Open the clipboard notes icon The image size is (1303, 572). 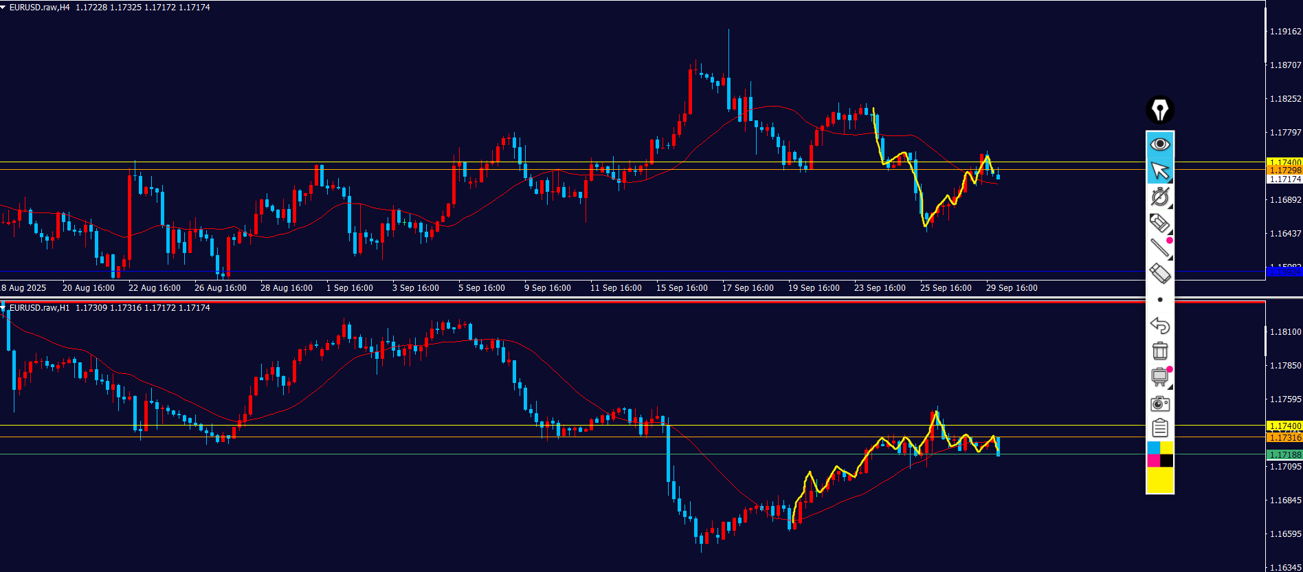1160,428
